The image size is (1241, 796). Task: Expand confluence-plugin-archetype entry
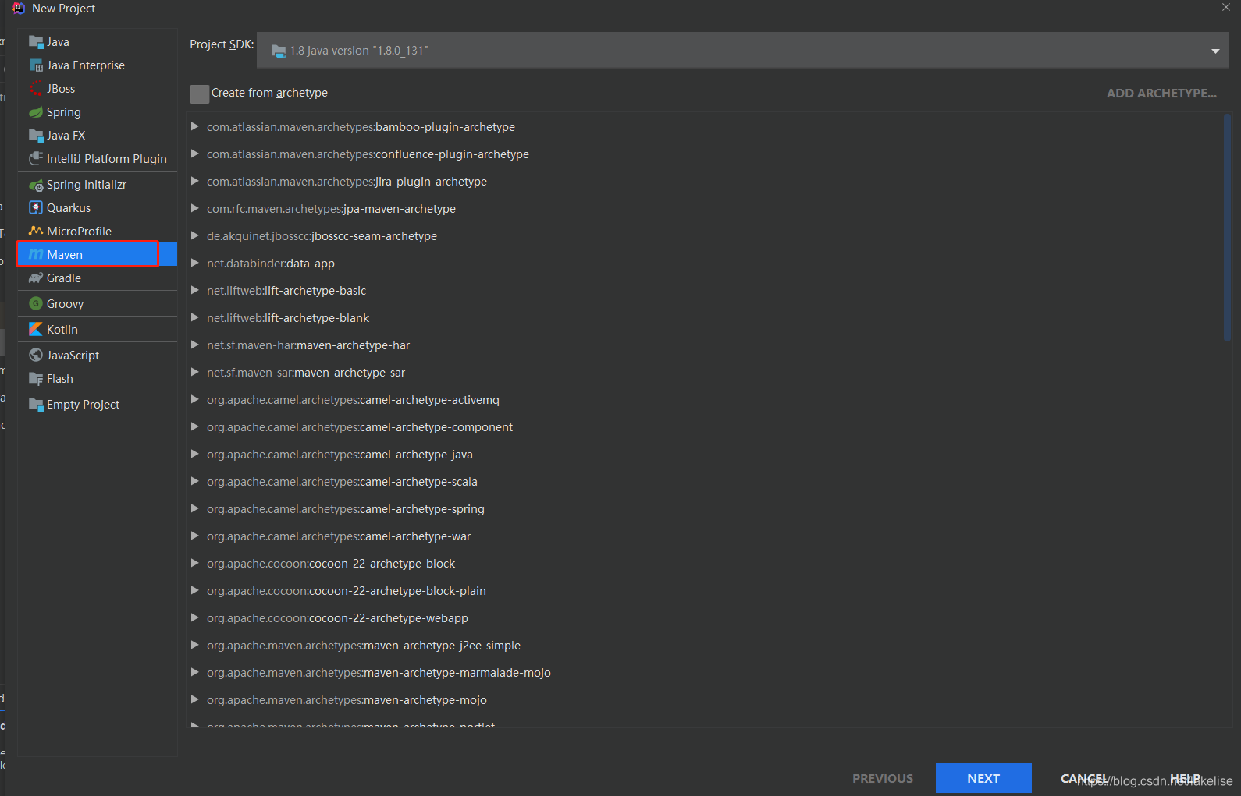[195, 154]
